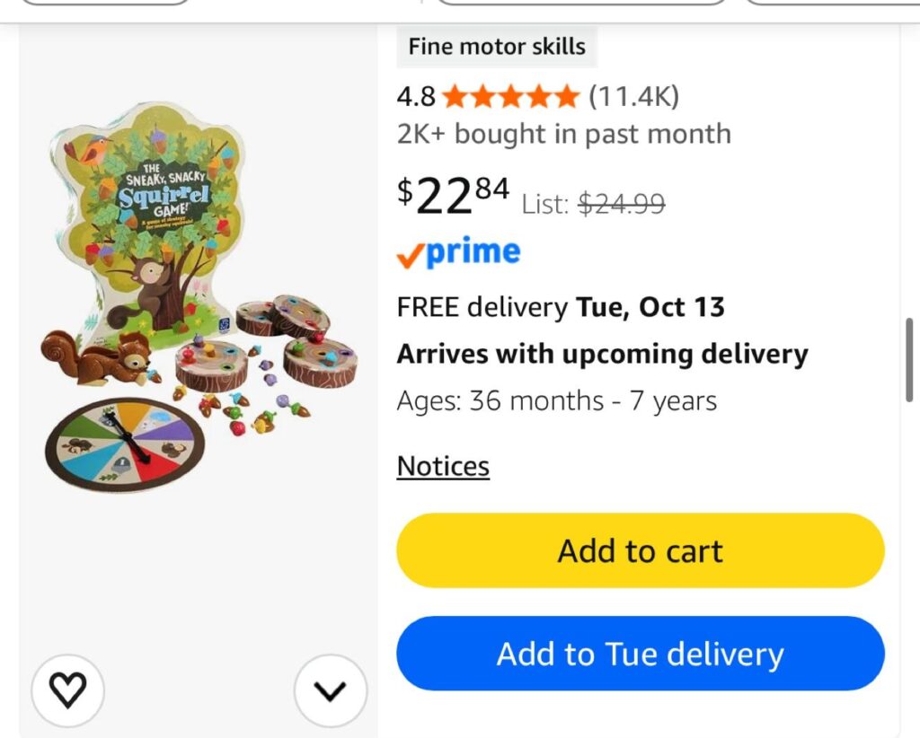Click the Ages 36 months - 7 years line
Image resolution: width=920 pixels, height=738 pixels.
(556, 401)
